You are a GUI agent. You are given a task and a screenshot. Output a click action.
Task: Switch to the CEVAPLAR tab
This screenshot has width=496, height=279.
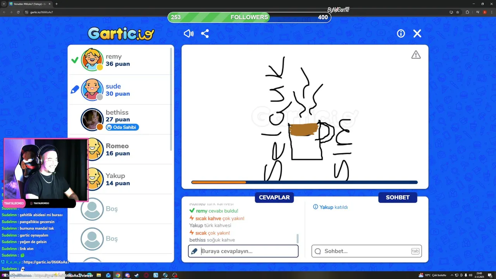(274, 197)
